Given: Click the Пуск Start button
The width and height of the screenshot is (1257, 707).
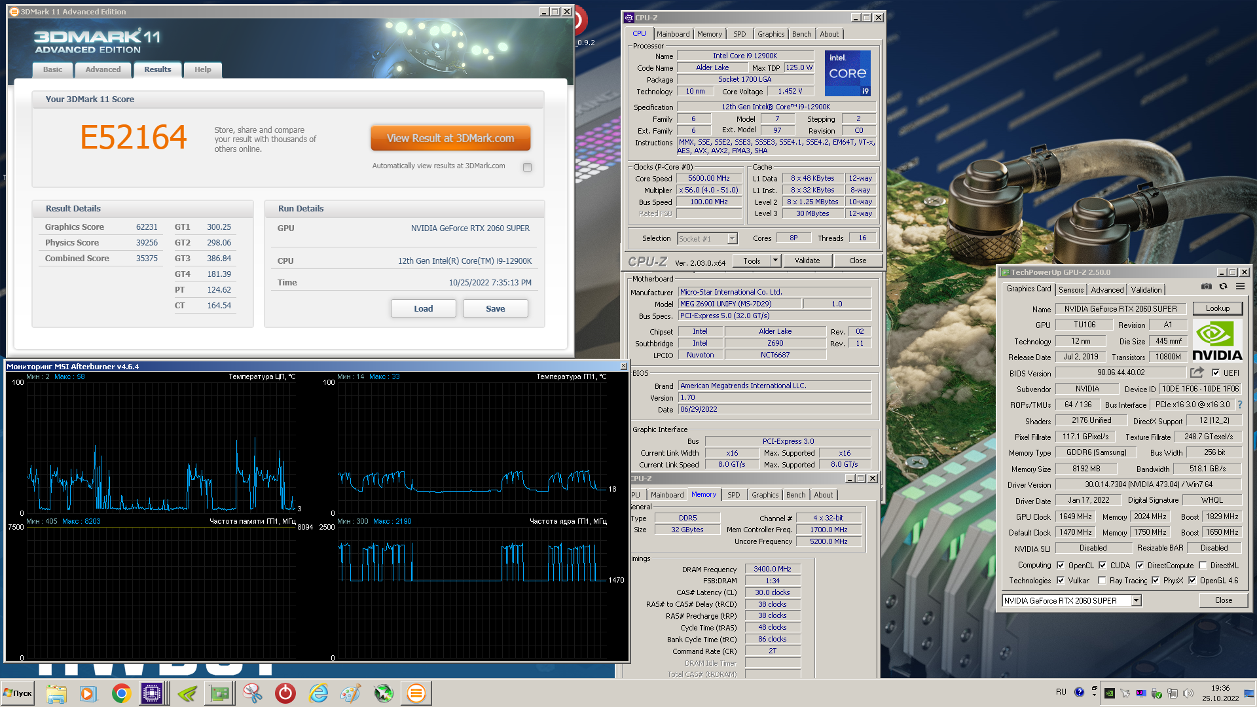Looking at the screenshot, I should point(18,693).
